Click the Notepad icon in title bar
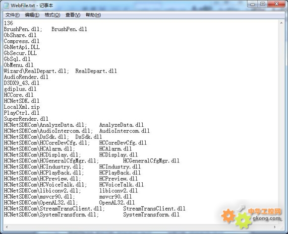The image size is (288, 234). click(x=6, y=5)
